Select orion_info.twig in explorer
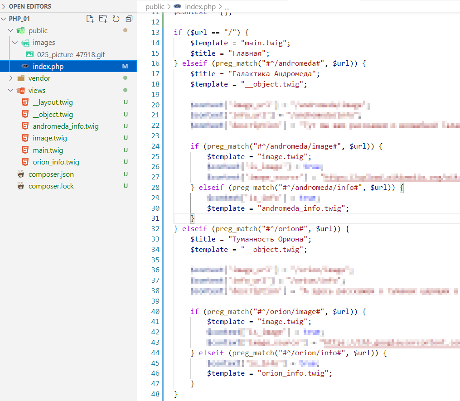 pos(56,162)
